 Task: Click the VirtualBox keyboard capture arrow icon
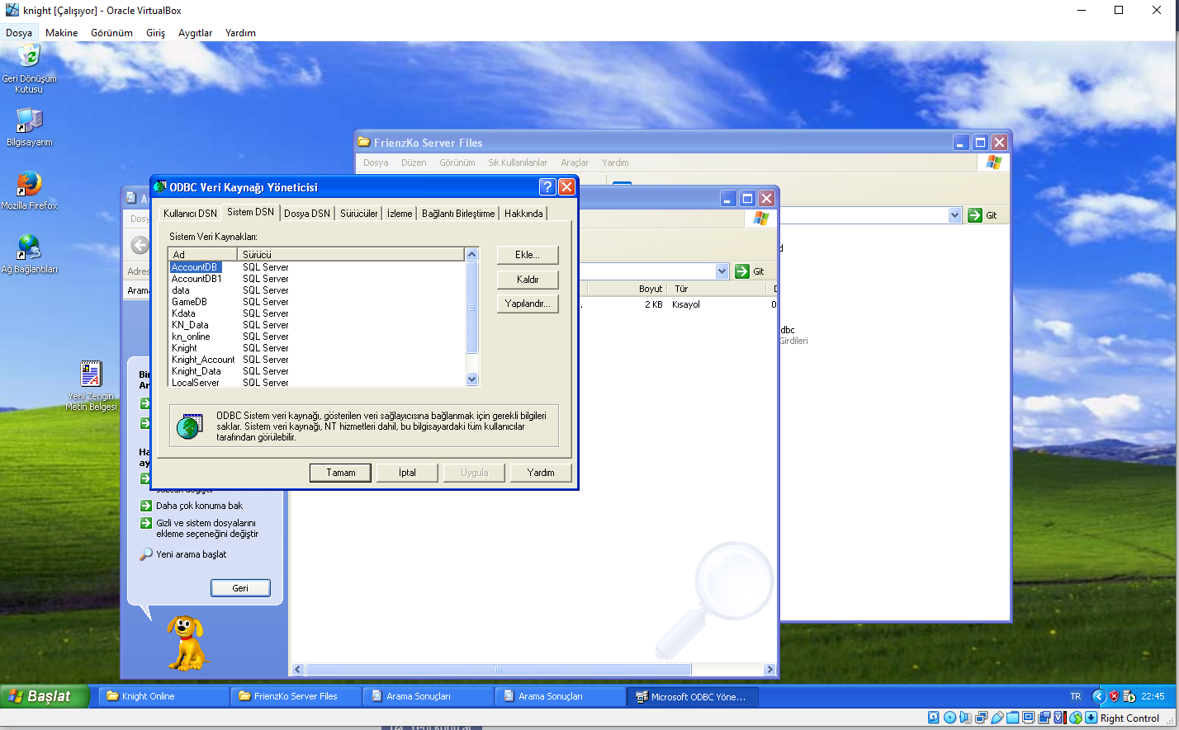1091,718
